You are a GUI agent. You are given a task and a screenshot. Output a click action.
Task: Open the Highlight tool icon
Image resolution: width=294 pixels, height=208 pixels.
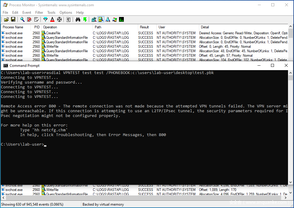coord(52,20)
